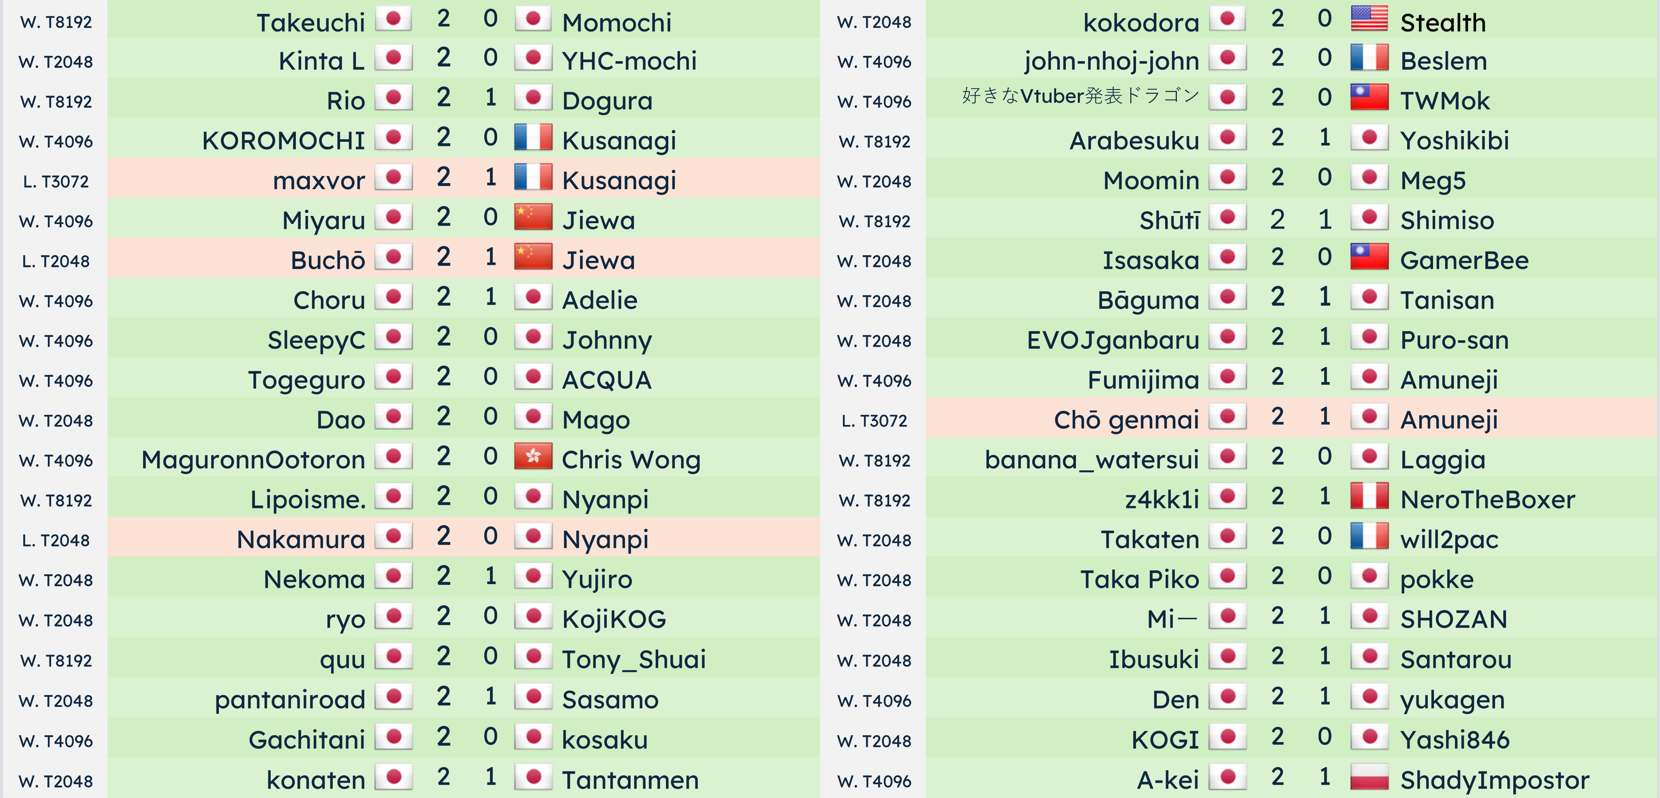This screenshot has width=1660, height=798.
Task: Open player banana_watersui
Action: [x=1092, y=460]
